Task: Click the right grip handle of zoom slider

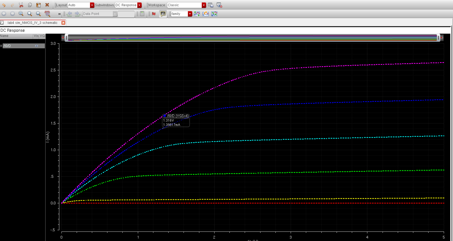Action: [x=438, y=37]
